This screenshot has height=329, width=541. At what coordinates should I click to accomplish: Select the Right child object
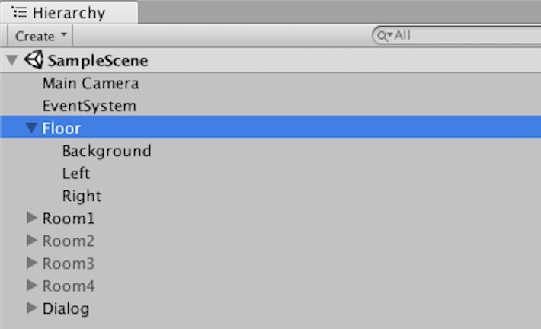(x=82, y=196)
